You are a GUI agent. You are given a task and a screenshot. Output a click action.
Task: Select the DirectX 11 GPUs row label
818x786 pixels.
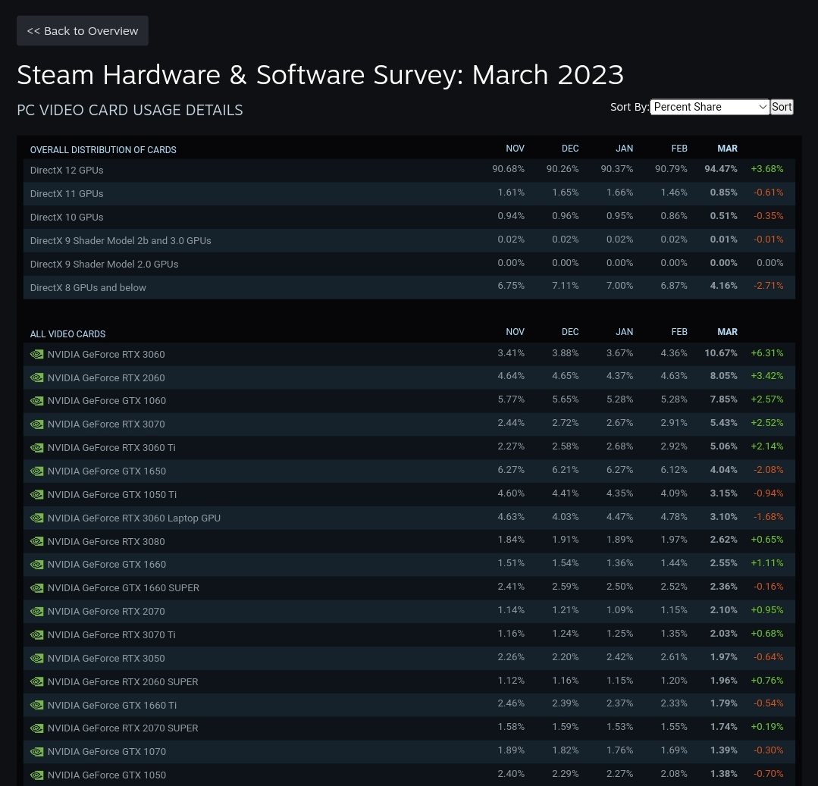click(67, 193)
